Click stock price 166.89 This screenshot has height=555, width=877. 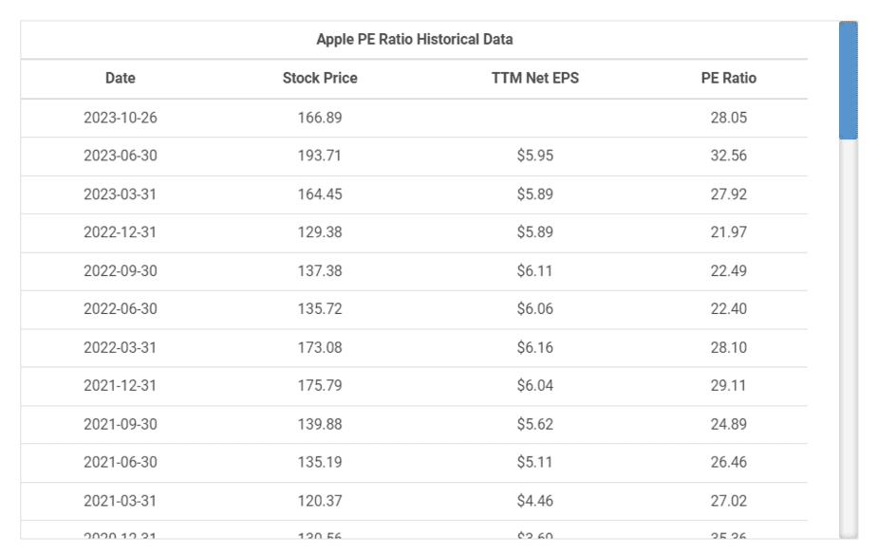(x=320, y=118)
